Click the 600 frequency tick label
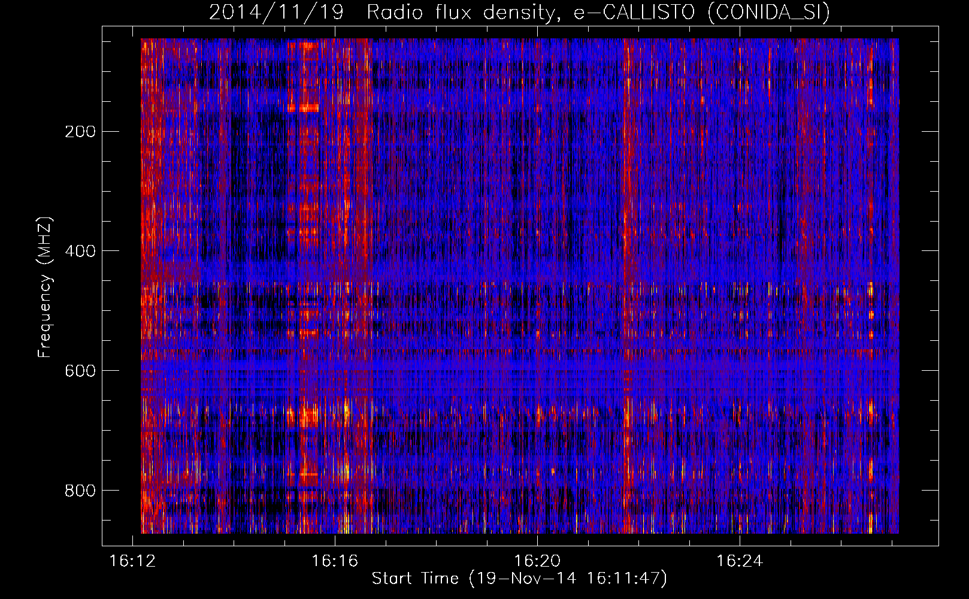The width and height of the screenshot is (969, 599). click(x=80, y=371)
